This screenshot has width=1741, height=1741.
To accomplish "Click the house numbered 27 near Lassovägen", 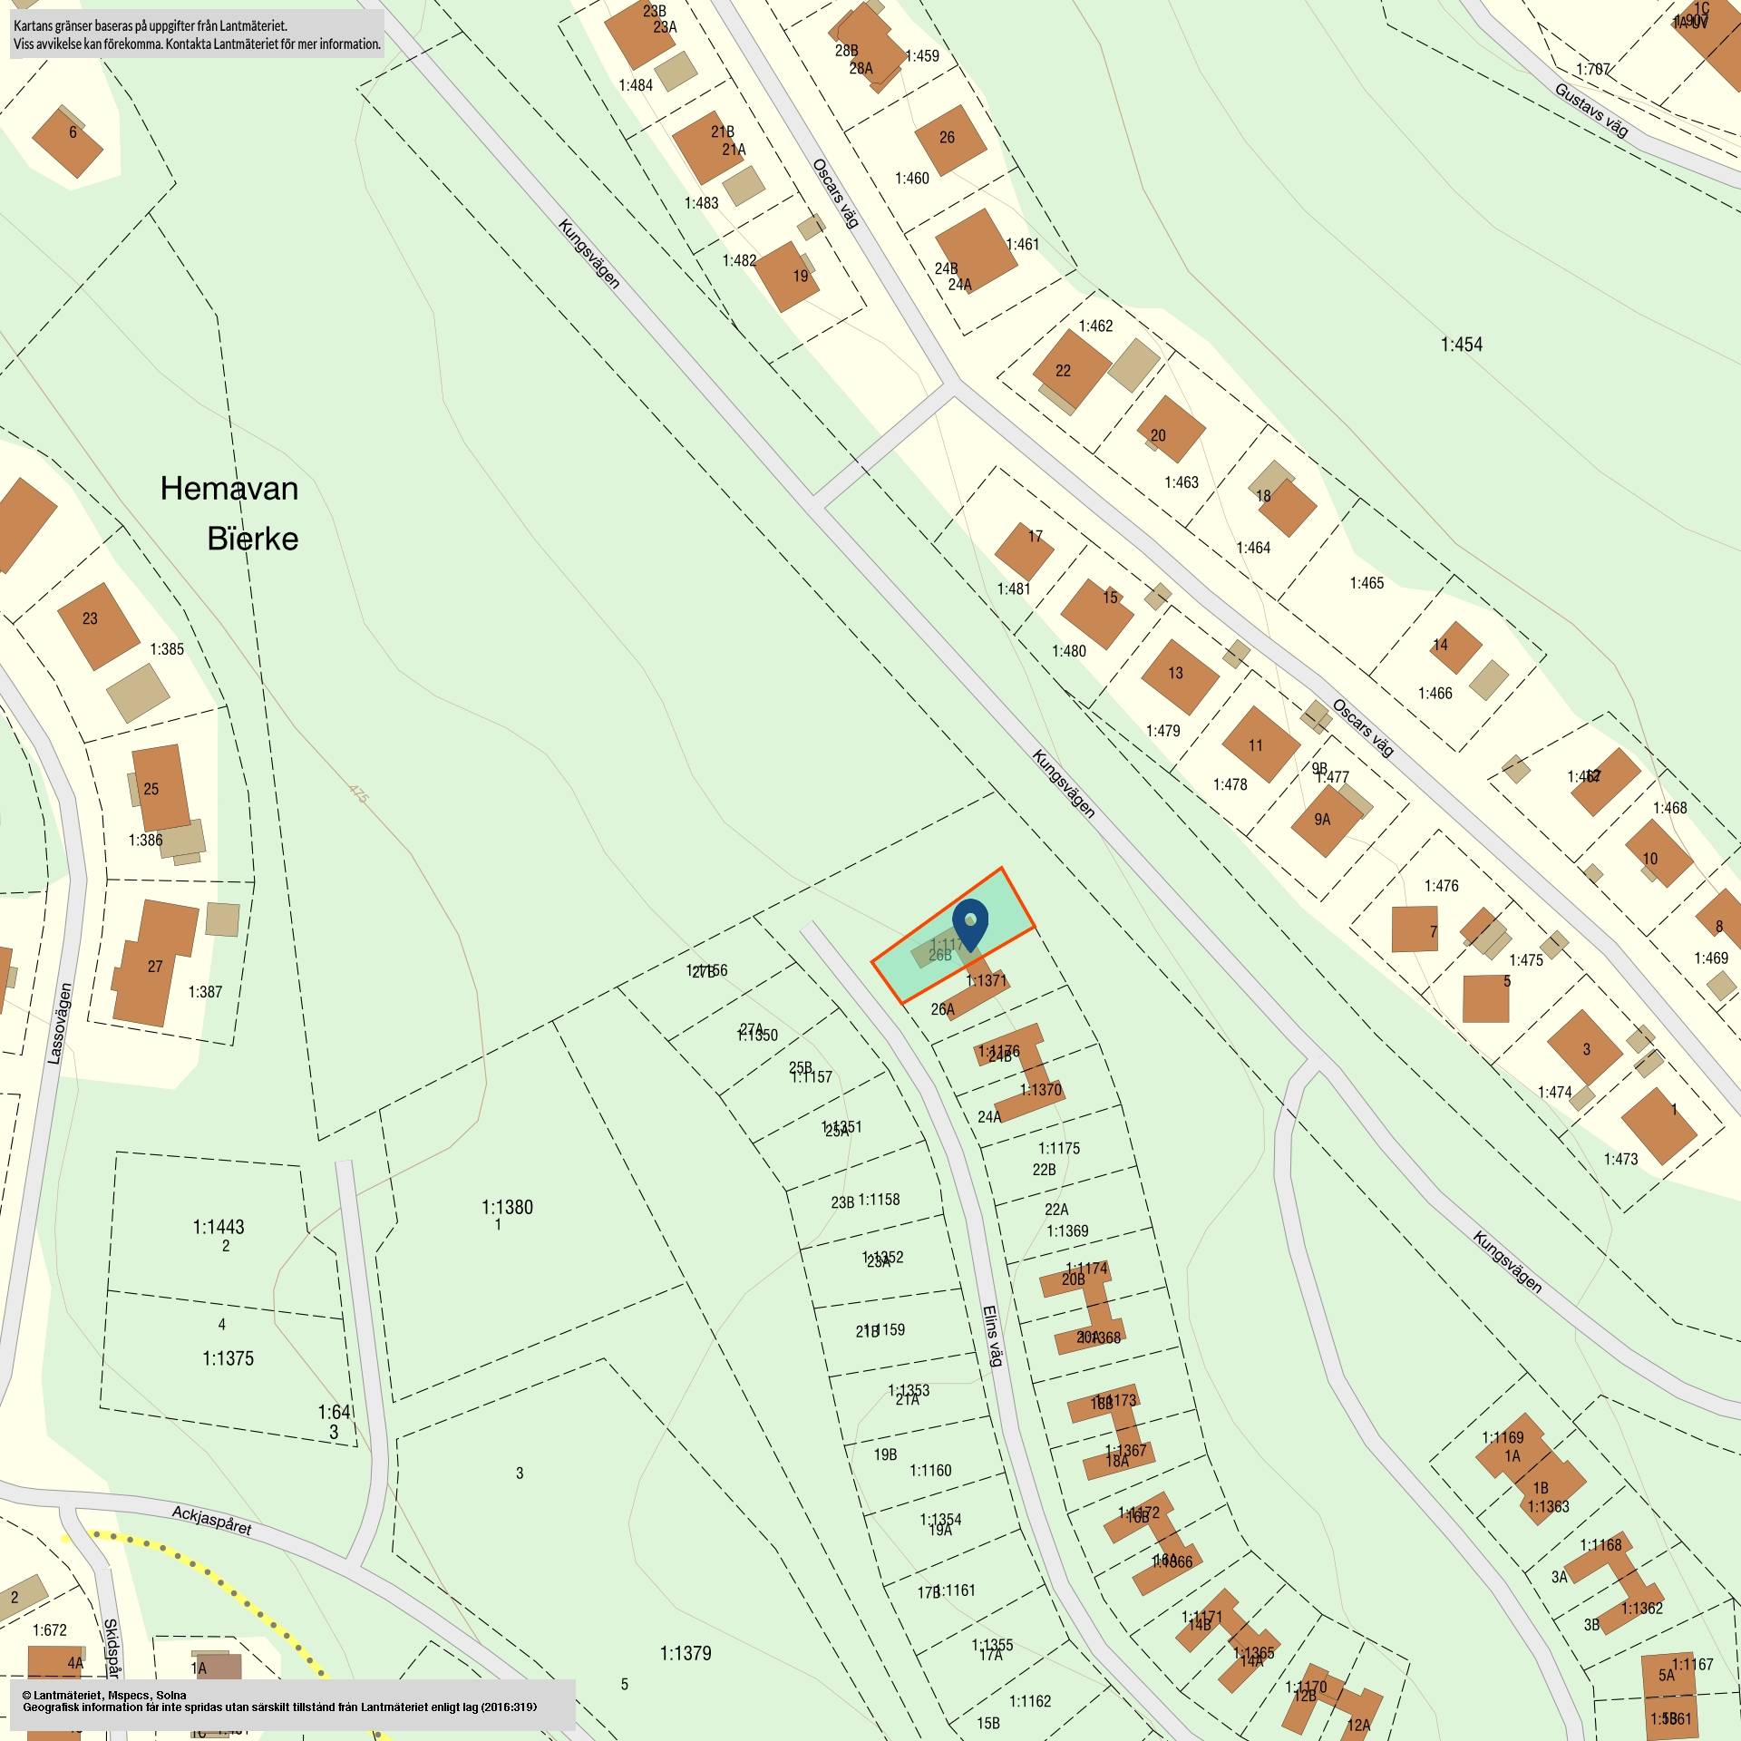I will (x=155, y=963).
